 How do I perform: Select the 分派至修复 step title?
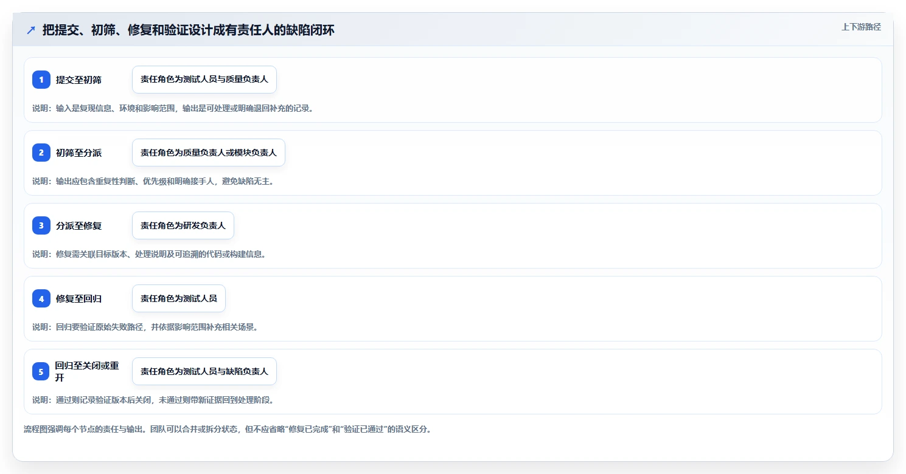click(x=79, y=225)
